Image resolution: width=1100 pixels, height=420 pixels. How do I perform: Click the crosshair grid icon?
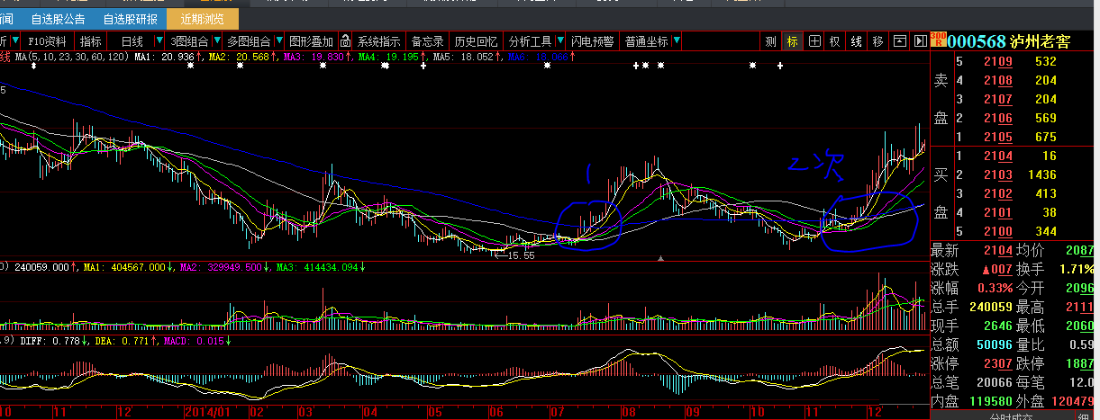click(814, 41)
